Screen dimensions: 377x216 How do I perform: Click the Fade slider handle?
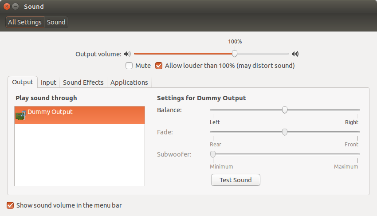pos(285,132)
